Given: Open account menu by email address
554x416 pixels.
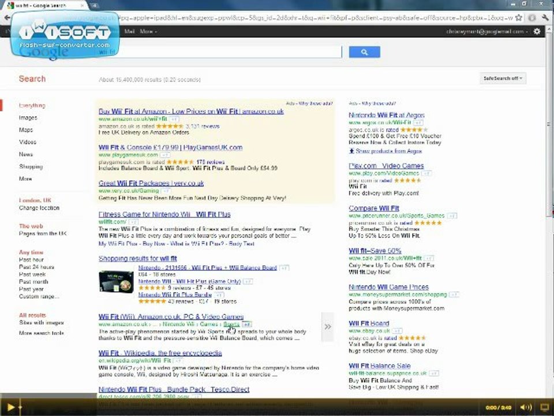Looking at the screenshot, I should coord(486,31).
